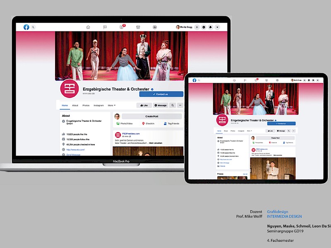Open the http://www.eto.com/ link on laptop
Viewport: 331px width, 248px height.
tap(75, 150)
